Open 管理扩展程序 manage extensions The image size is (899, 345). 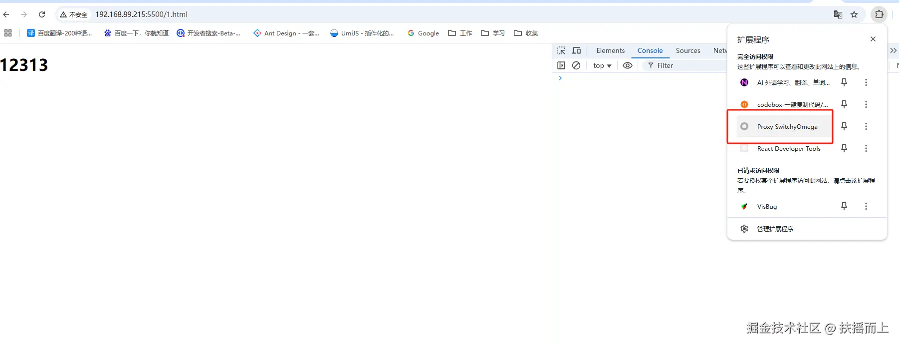point(807,229)
